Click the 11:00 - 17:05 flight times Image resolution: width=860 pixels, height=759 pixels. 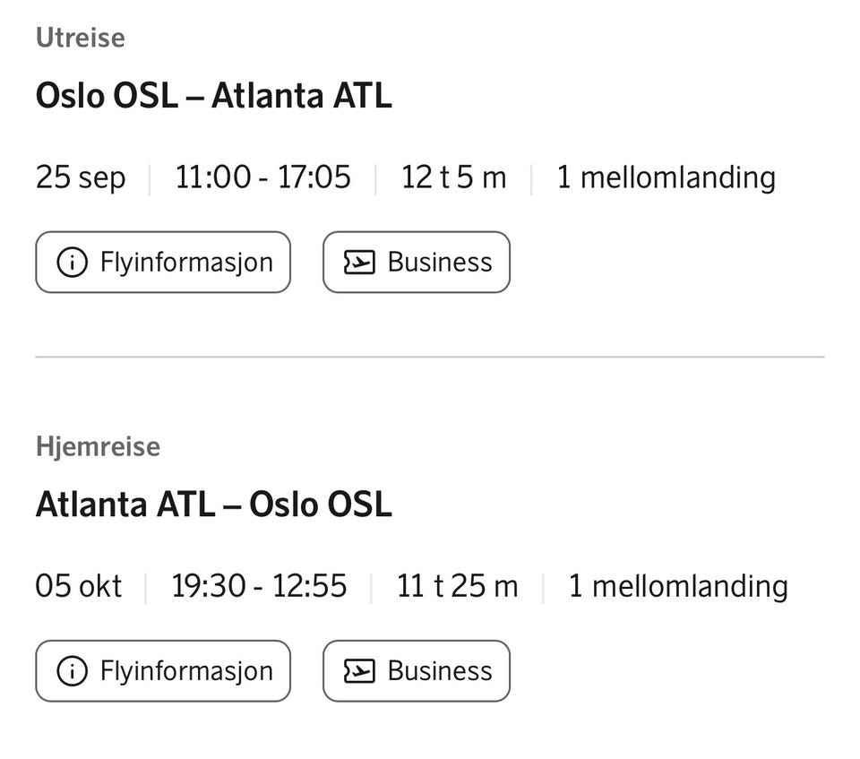262,177
